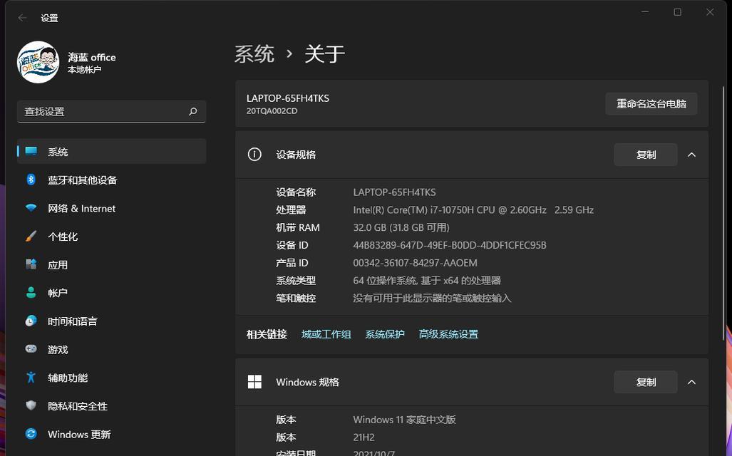Click the 笔和触控 value text
Image resolution: width=732 pixels, height=456 pixels.
click(432, 299)
